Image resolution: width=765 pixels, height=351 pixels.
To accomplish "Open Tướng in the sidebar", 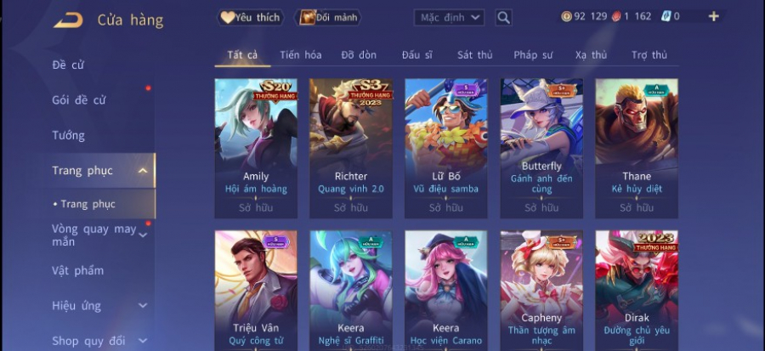I will (x=68, y=135).
